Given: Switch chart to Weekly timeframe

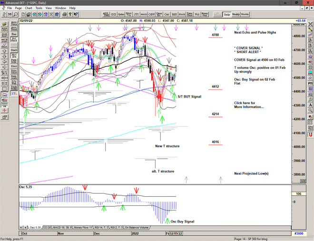Looking at the screenshot, I should click(x=236, y=15).
